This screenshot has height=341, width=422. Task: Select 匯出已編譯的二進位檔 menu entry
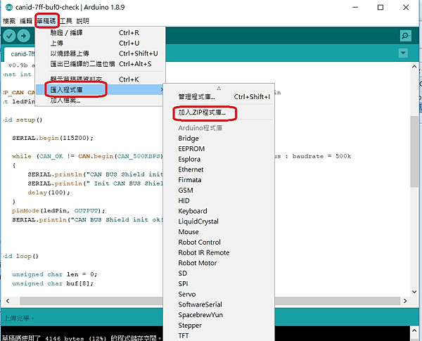pyautogui.click(x=100, y=64)
